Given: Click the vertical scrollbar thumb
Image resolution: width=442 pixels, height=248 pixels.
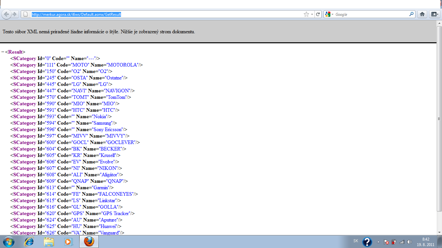Looking at the screenshot, I should click(x=439, y=119).
